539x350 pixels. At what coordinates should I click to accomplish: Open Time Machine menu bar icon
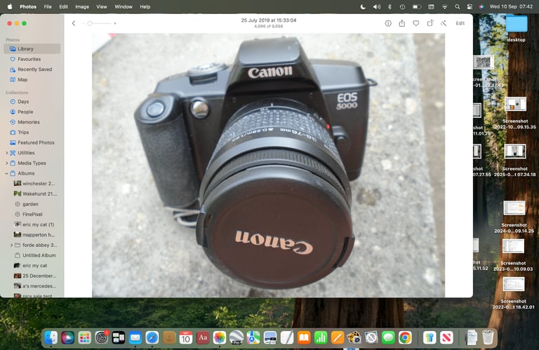403,6
